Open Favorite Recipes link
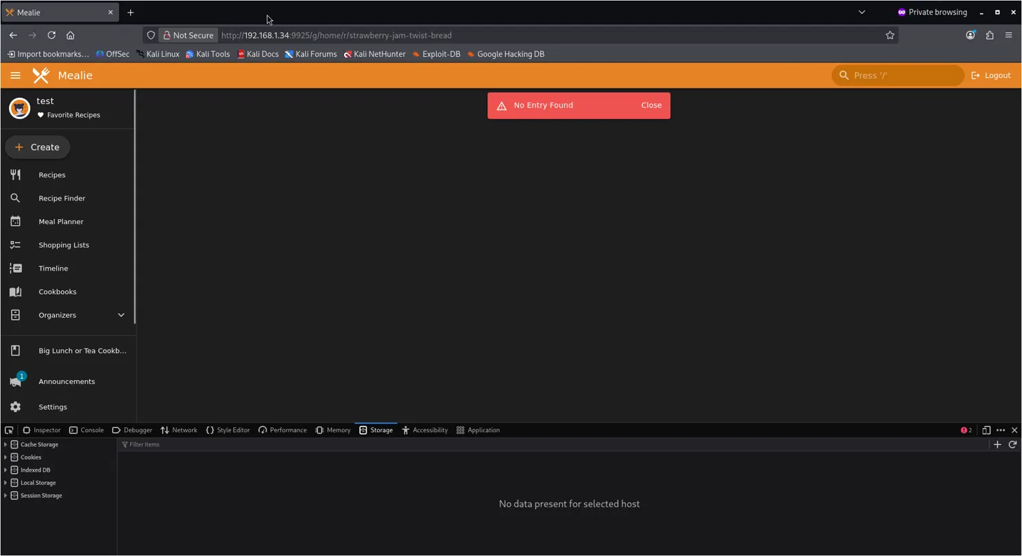 coord(69,115)
